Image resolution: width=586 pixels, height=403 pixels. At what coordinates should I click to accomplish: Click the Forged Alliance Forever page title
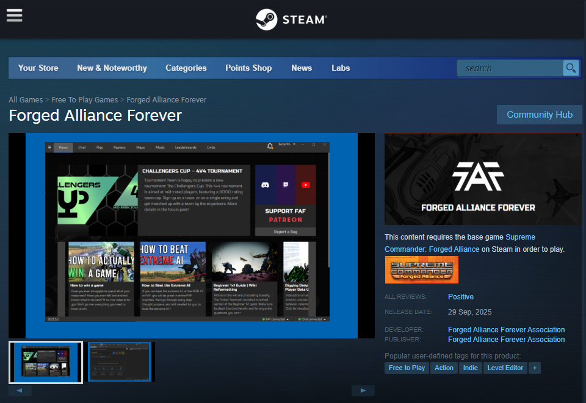pos(95,115)
